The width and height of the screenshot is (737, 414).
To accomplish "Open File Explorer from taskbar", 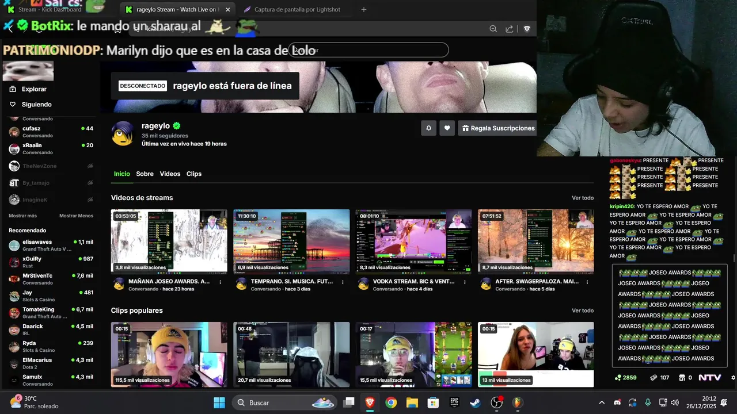I will point(412,402).
